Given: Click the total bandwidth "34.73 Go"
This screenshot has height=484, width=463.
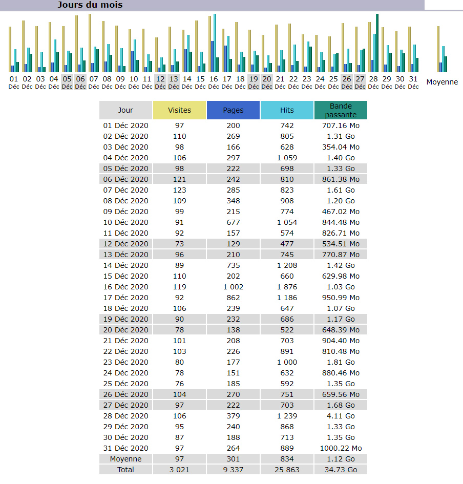Looking at the screenshot, I should click(x=341, y=470).
